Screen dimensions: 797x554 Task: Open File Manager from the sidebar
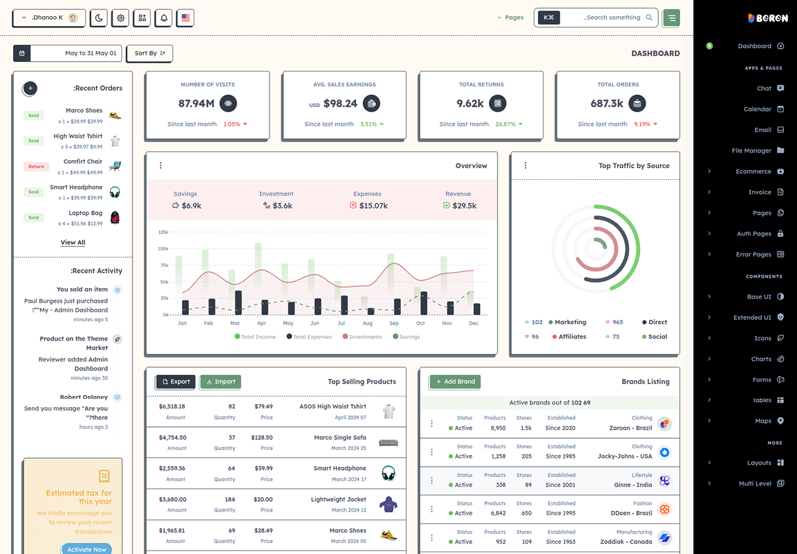point(757,151)
